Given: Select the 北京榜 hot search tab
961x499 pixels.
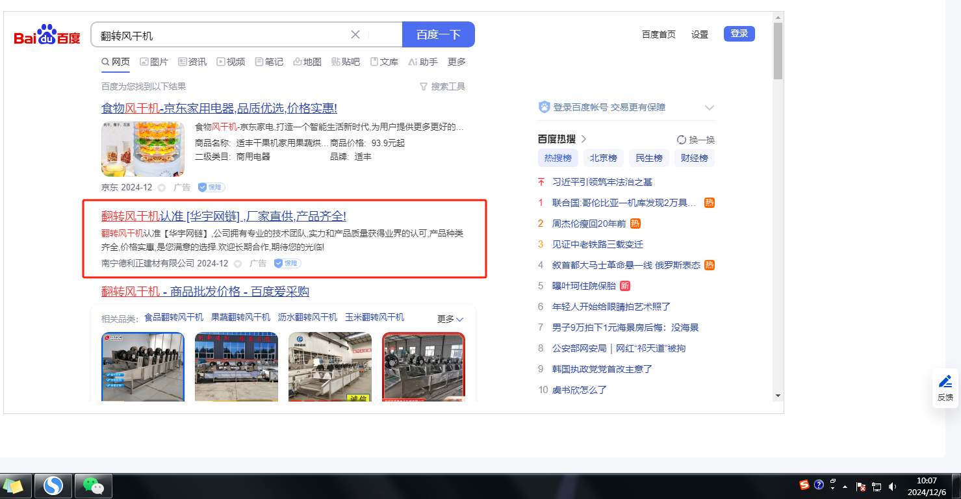Looking at the screenshot, I should click(x=604, y=158).
